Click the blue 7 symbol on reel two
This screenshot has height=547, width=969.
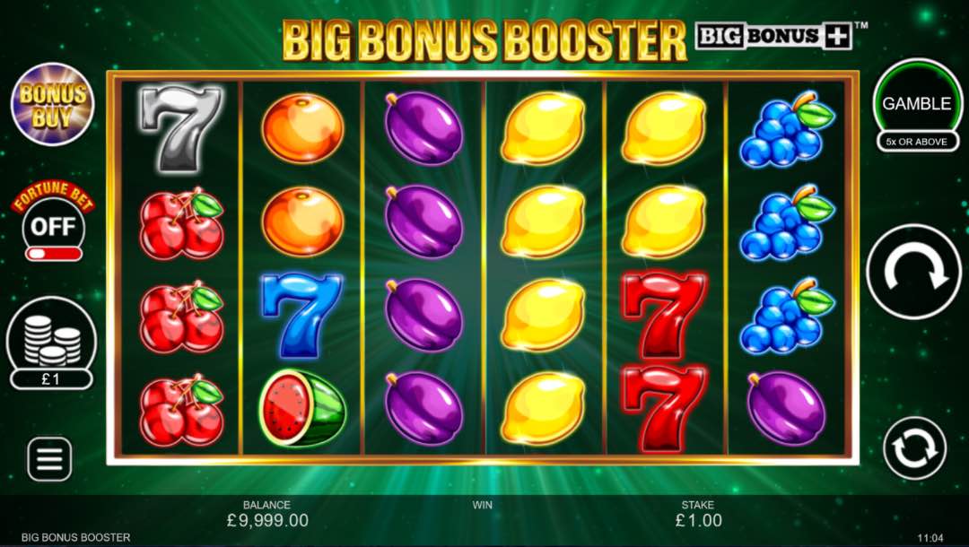point(301,315)
